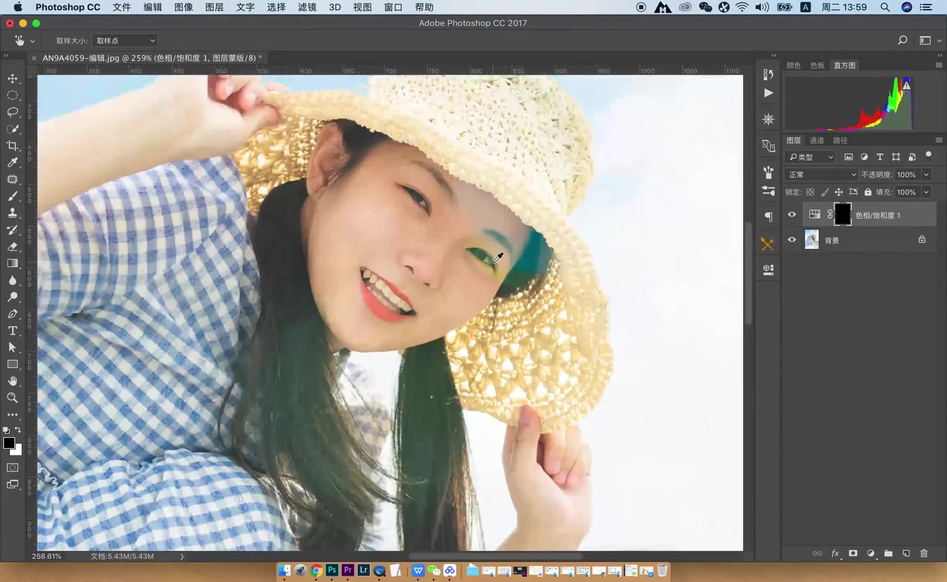Click the add layer mask button
Screen dimensions: 947x582
click(853, 554)
